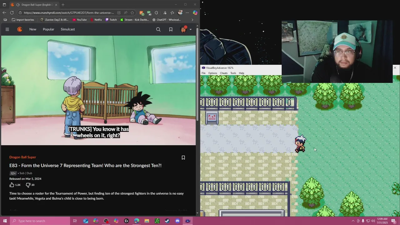Go back in the Edge browser
Viewport: 400px width, 225px height.
click(4, 13)
